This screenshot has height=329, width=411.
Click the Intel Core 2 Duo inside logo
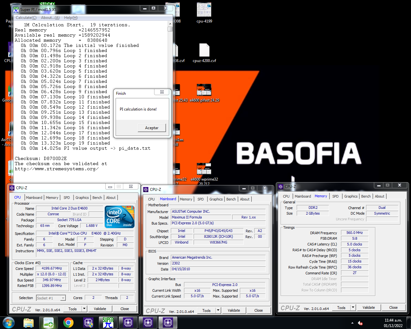click(119, 217)
